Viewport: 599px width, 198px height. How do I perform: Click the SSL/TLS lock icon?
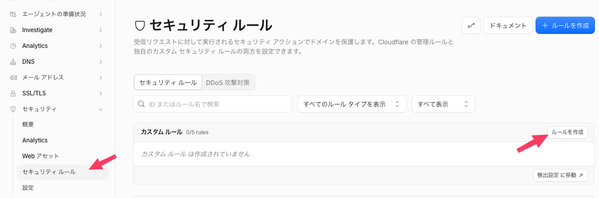click(13, 93)
